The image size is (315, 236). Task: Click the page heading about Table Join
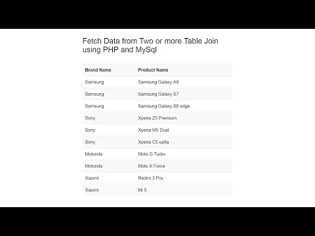pos(150,45)
